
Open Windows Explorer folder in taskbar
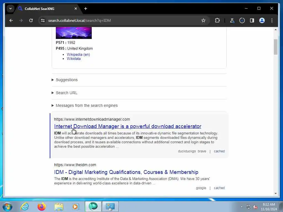point(59,206)
